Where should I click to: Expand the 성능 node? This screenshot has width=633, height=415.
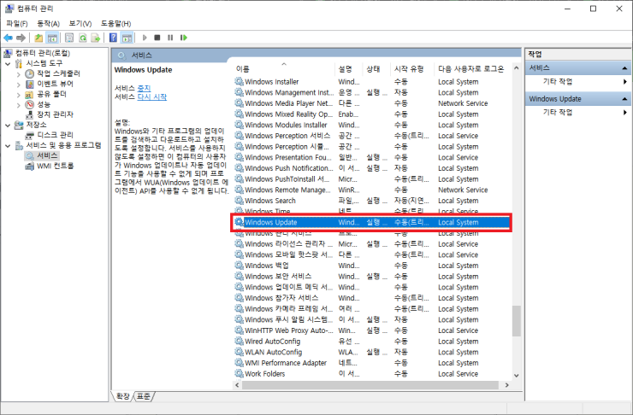tap(19, 105)
